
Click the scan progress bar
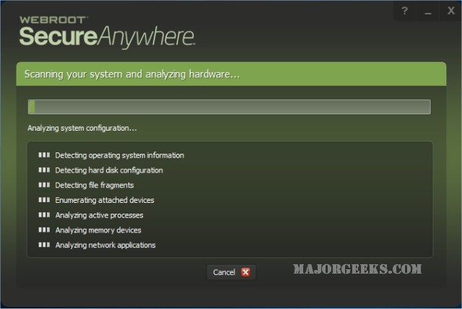229,107
